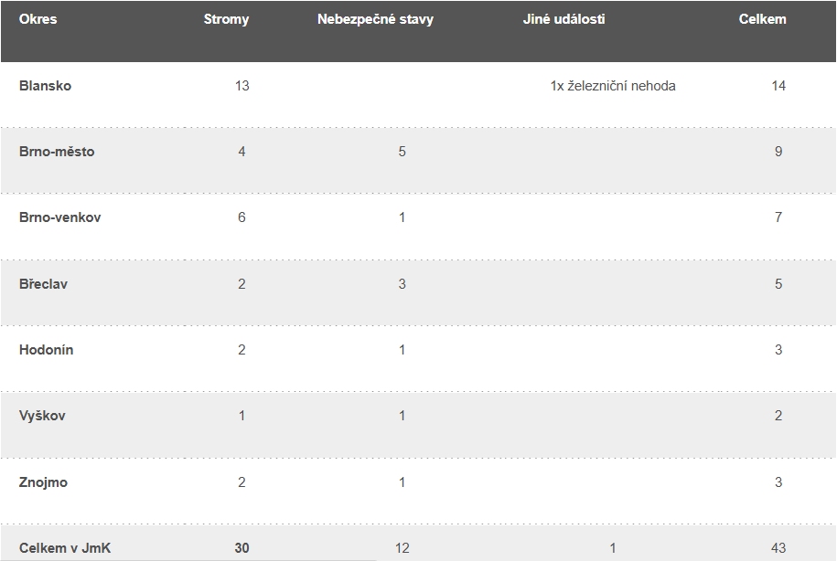Select the Stromy column header
The width and height of the screenshot is (837, 561).
226,19
